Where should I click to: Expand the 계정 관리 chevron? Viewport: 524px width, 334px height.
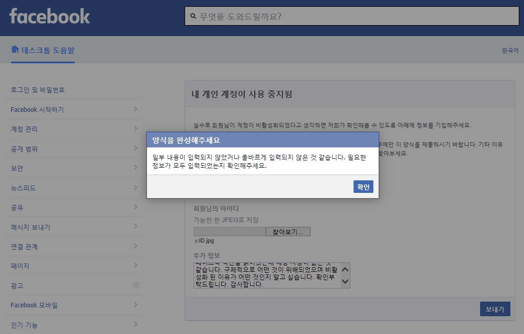point(135,128)
